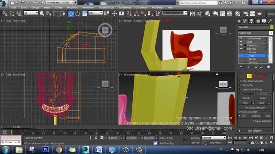275x154 pixels.
Task: Toggle the Angle Snap icon
Action: pyautogui.click(x=137, y=13)
